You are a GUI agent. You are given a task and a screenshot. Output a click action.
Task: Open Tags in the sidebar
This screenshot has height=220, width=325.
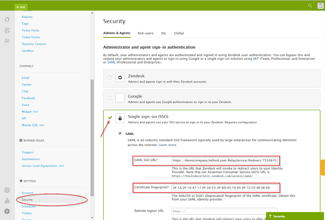coord(25,24)
